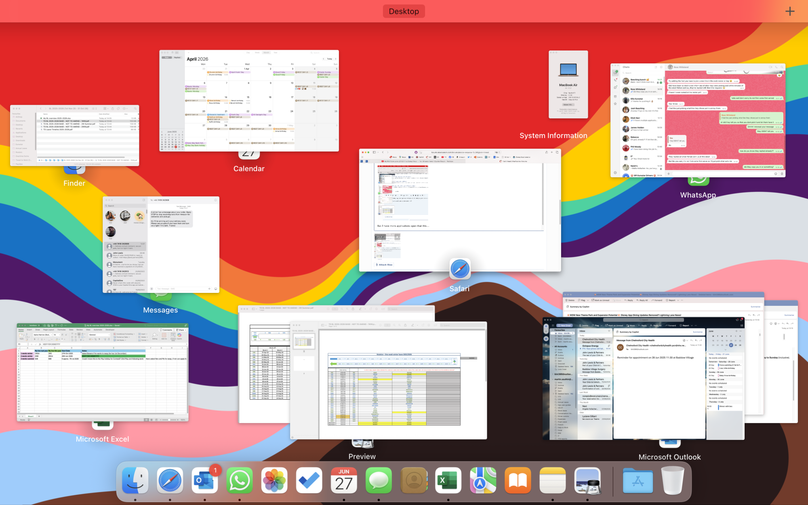Image resolution: width=808 pixels, height=505 pixels.
Task: Select the System Information MacBook Air window
Action: click(x=568, y=84)
